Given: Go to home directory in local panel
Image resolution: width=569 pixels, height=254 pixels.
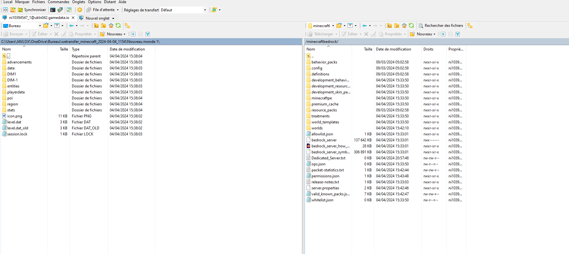Looking at the screenshot, I should (111, 26).
